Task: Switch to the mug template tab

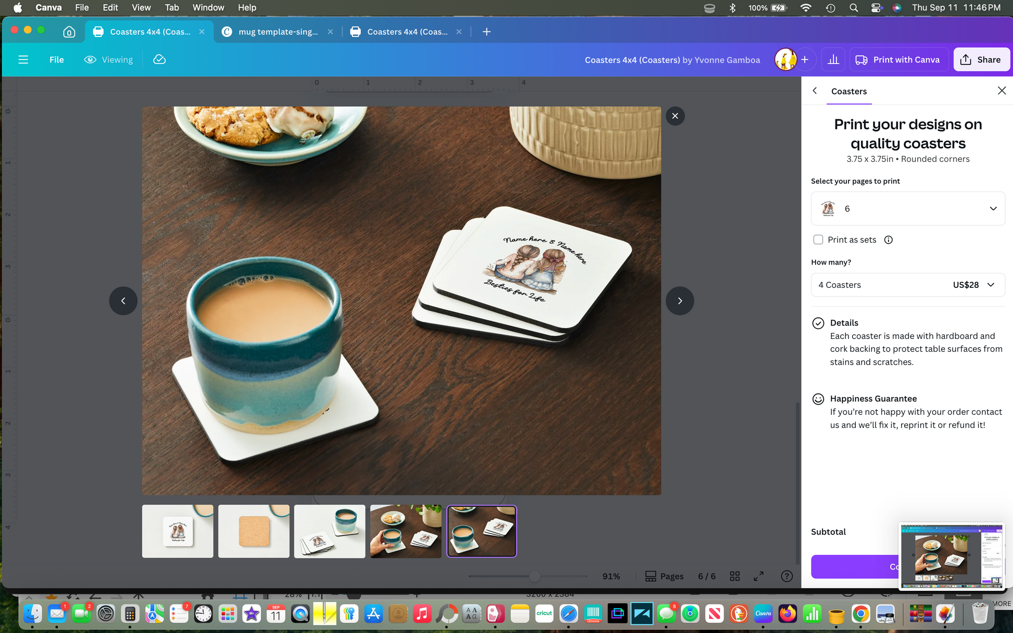Action: (x=278, y=32)
